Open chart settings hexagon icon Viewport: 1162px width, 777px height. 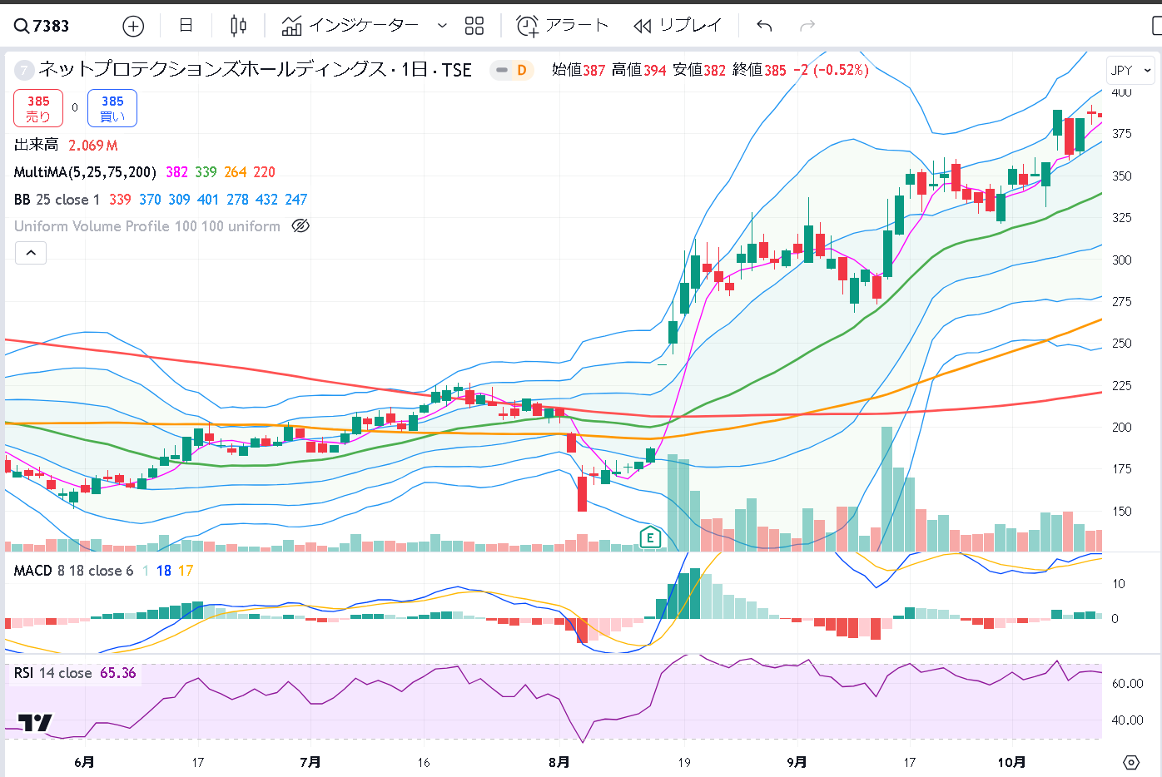point(1130,762)
